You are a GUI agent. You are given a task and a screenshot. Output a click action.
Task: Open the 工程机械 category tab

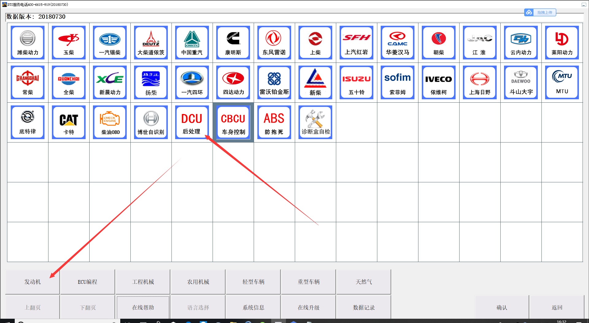[x=143, y=282]
